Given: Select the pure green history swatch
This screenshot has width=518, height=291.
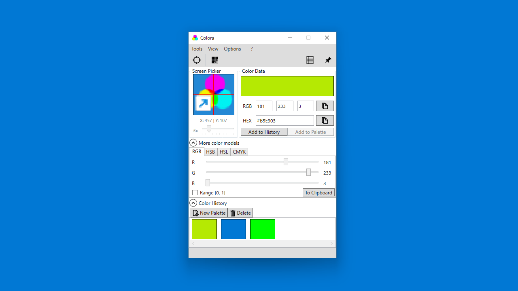Looking at the screenshot, I should [x=263, y=229].
